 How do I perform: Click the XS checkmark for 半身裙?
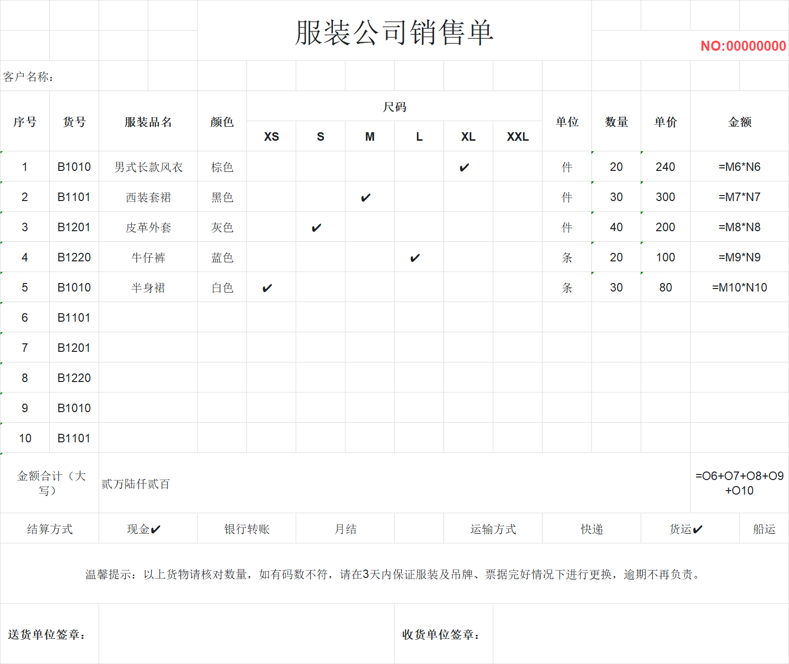click(267, 288)
